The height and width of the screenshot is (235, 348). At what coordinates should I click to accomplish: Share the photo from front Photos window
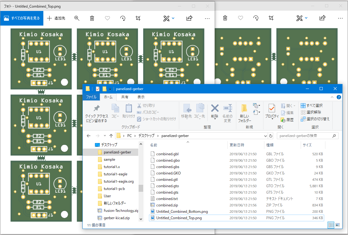click(189, 18)
